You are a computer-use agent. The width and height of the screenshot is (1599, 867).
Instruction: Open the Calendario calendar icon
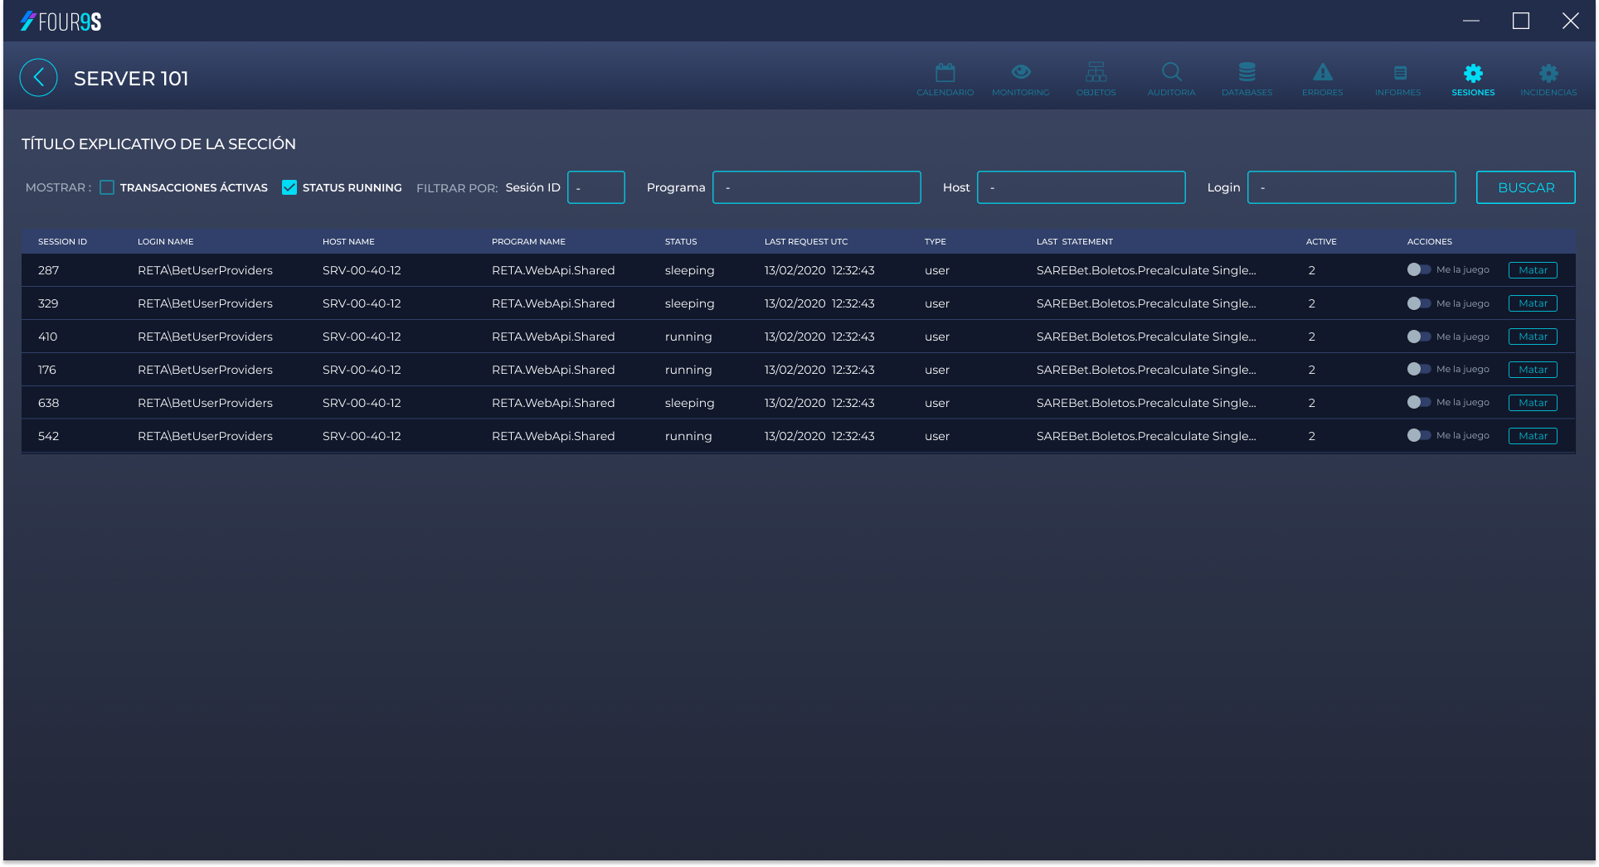point(945,73)
